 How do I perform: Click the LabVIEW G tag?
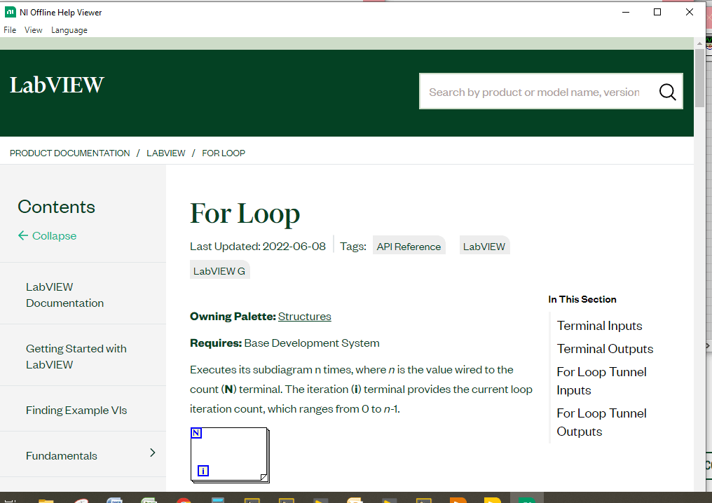coord(219,271)
